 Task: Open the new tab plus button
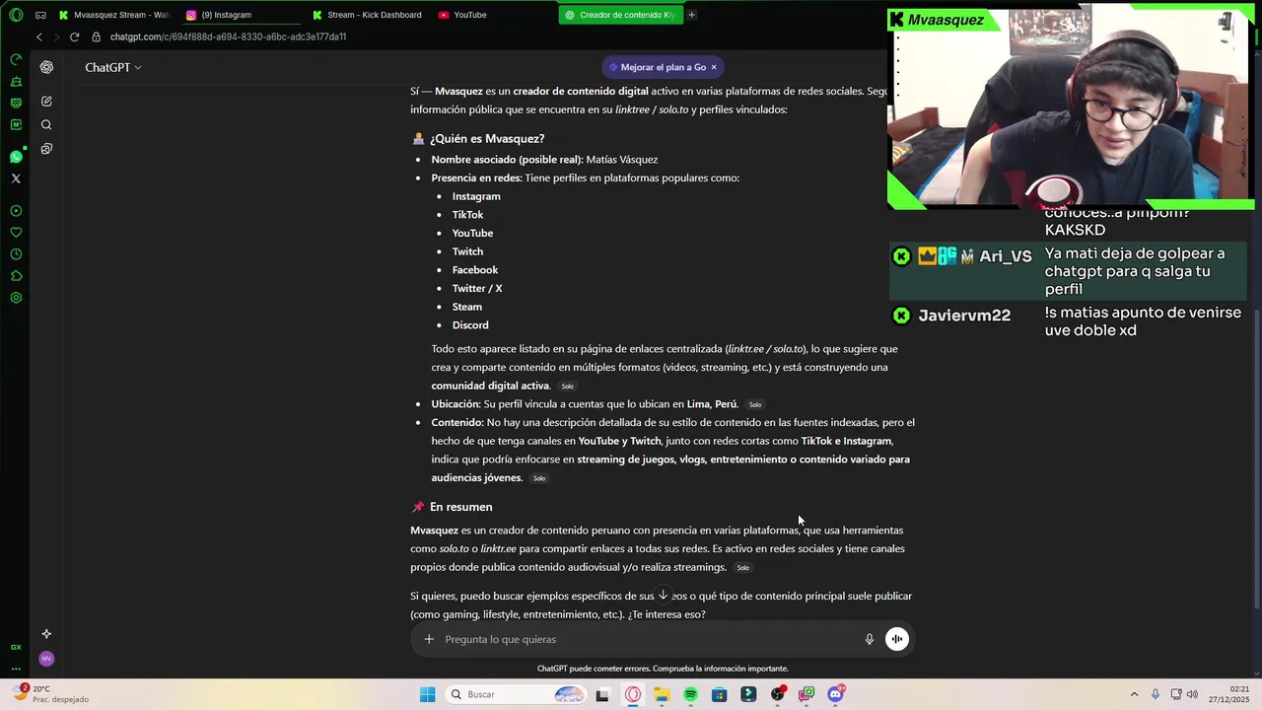691,15
